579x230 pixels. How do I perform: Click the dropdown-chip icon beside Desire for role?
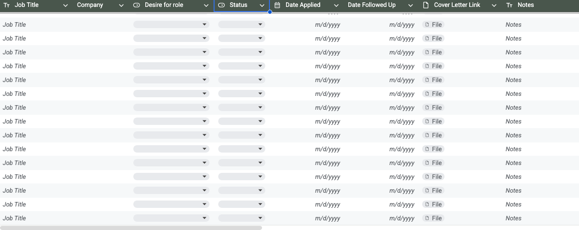click(x=136, y=5)
